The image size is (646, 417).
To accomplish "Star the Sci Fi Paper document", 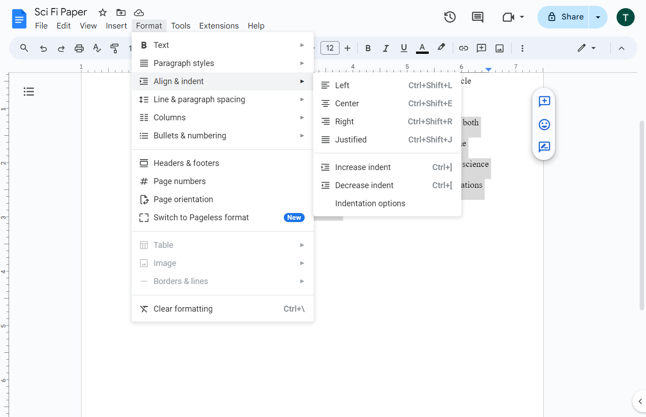I will (103, 13).
